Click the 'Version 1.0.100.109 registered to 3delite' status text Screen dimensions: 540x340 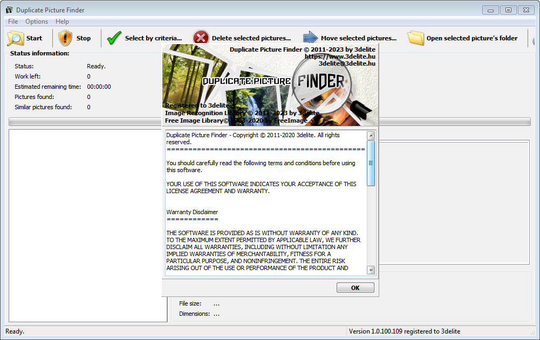[x=404, y=331]
